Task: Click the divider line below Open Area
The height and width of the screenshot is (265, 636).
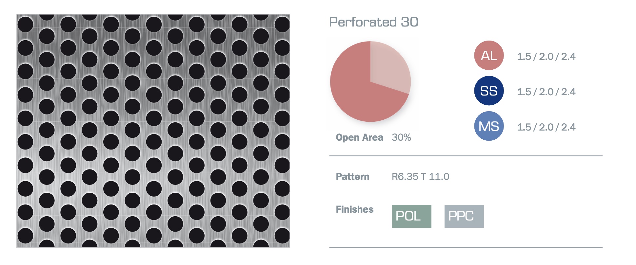Action: [466, 156]
